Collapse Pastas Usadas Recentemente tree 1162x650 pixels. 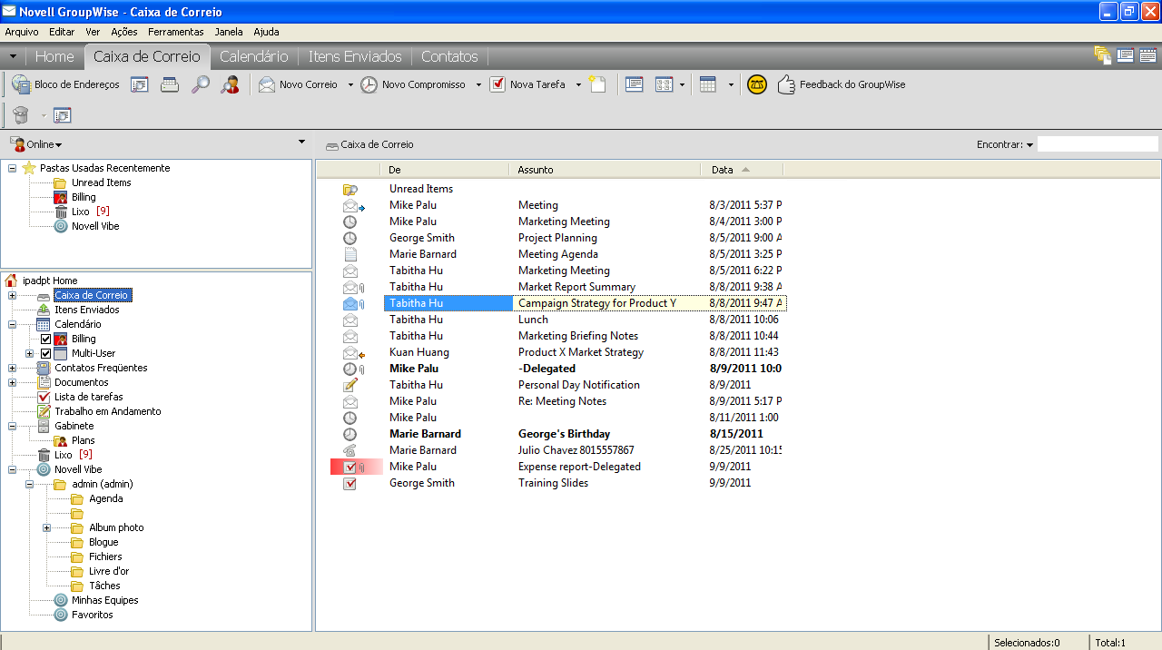click(x=12, y=168)
